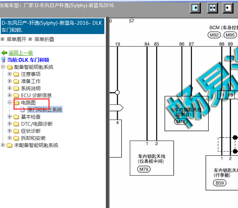238x208 pixels.
Task: Click the folder icon next to 症状诊断
Action: 16,131
